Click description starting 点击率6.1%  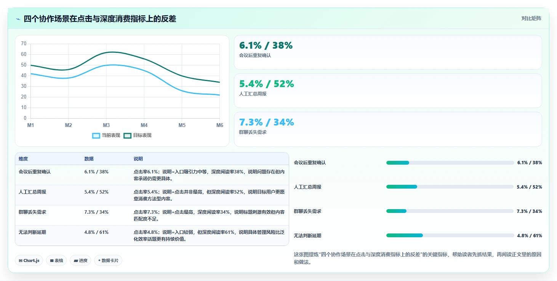[209, 175]
